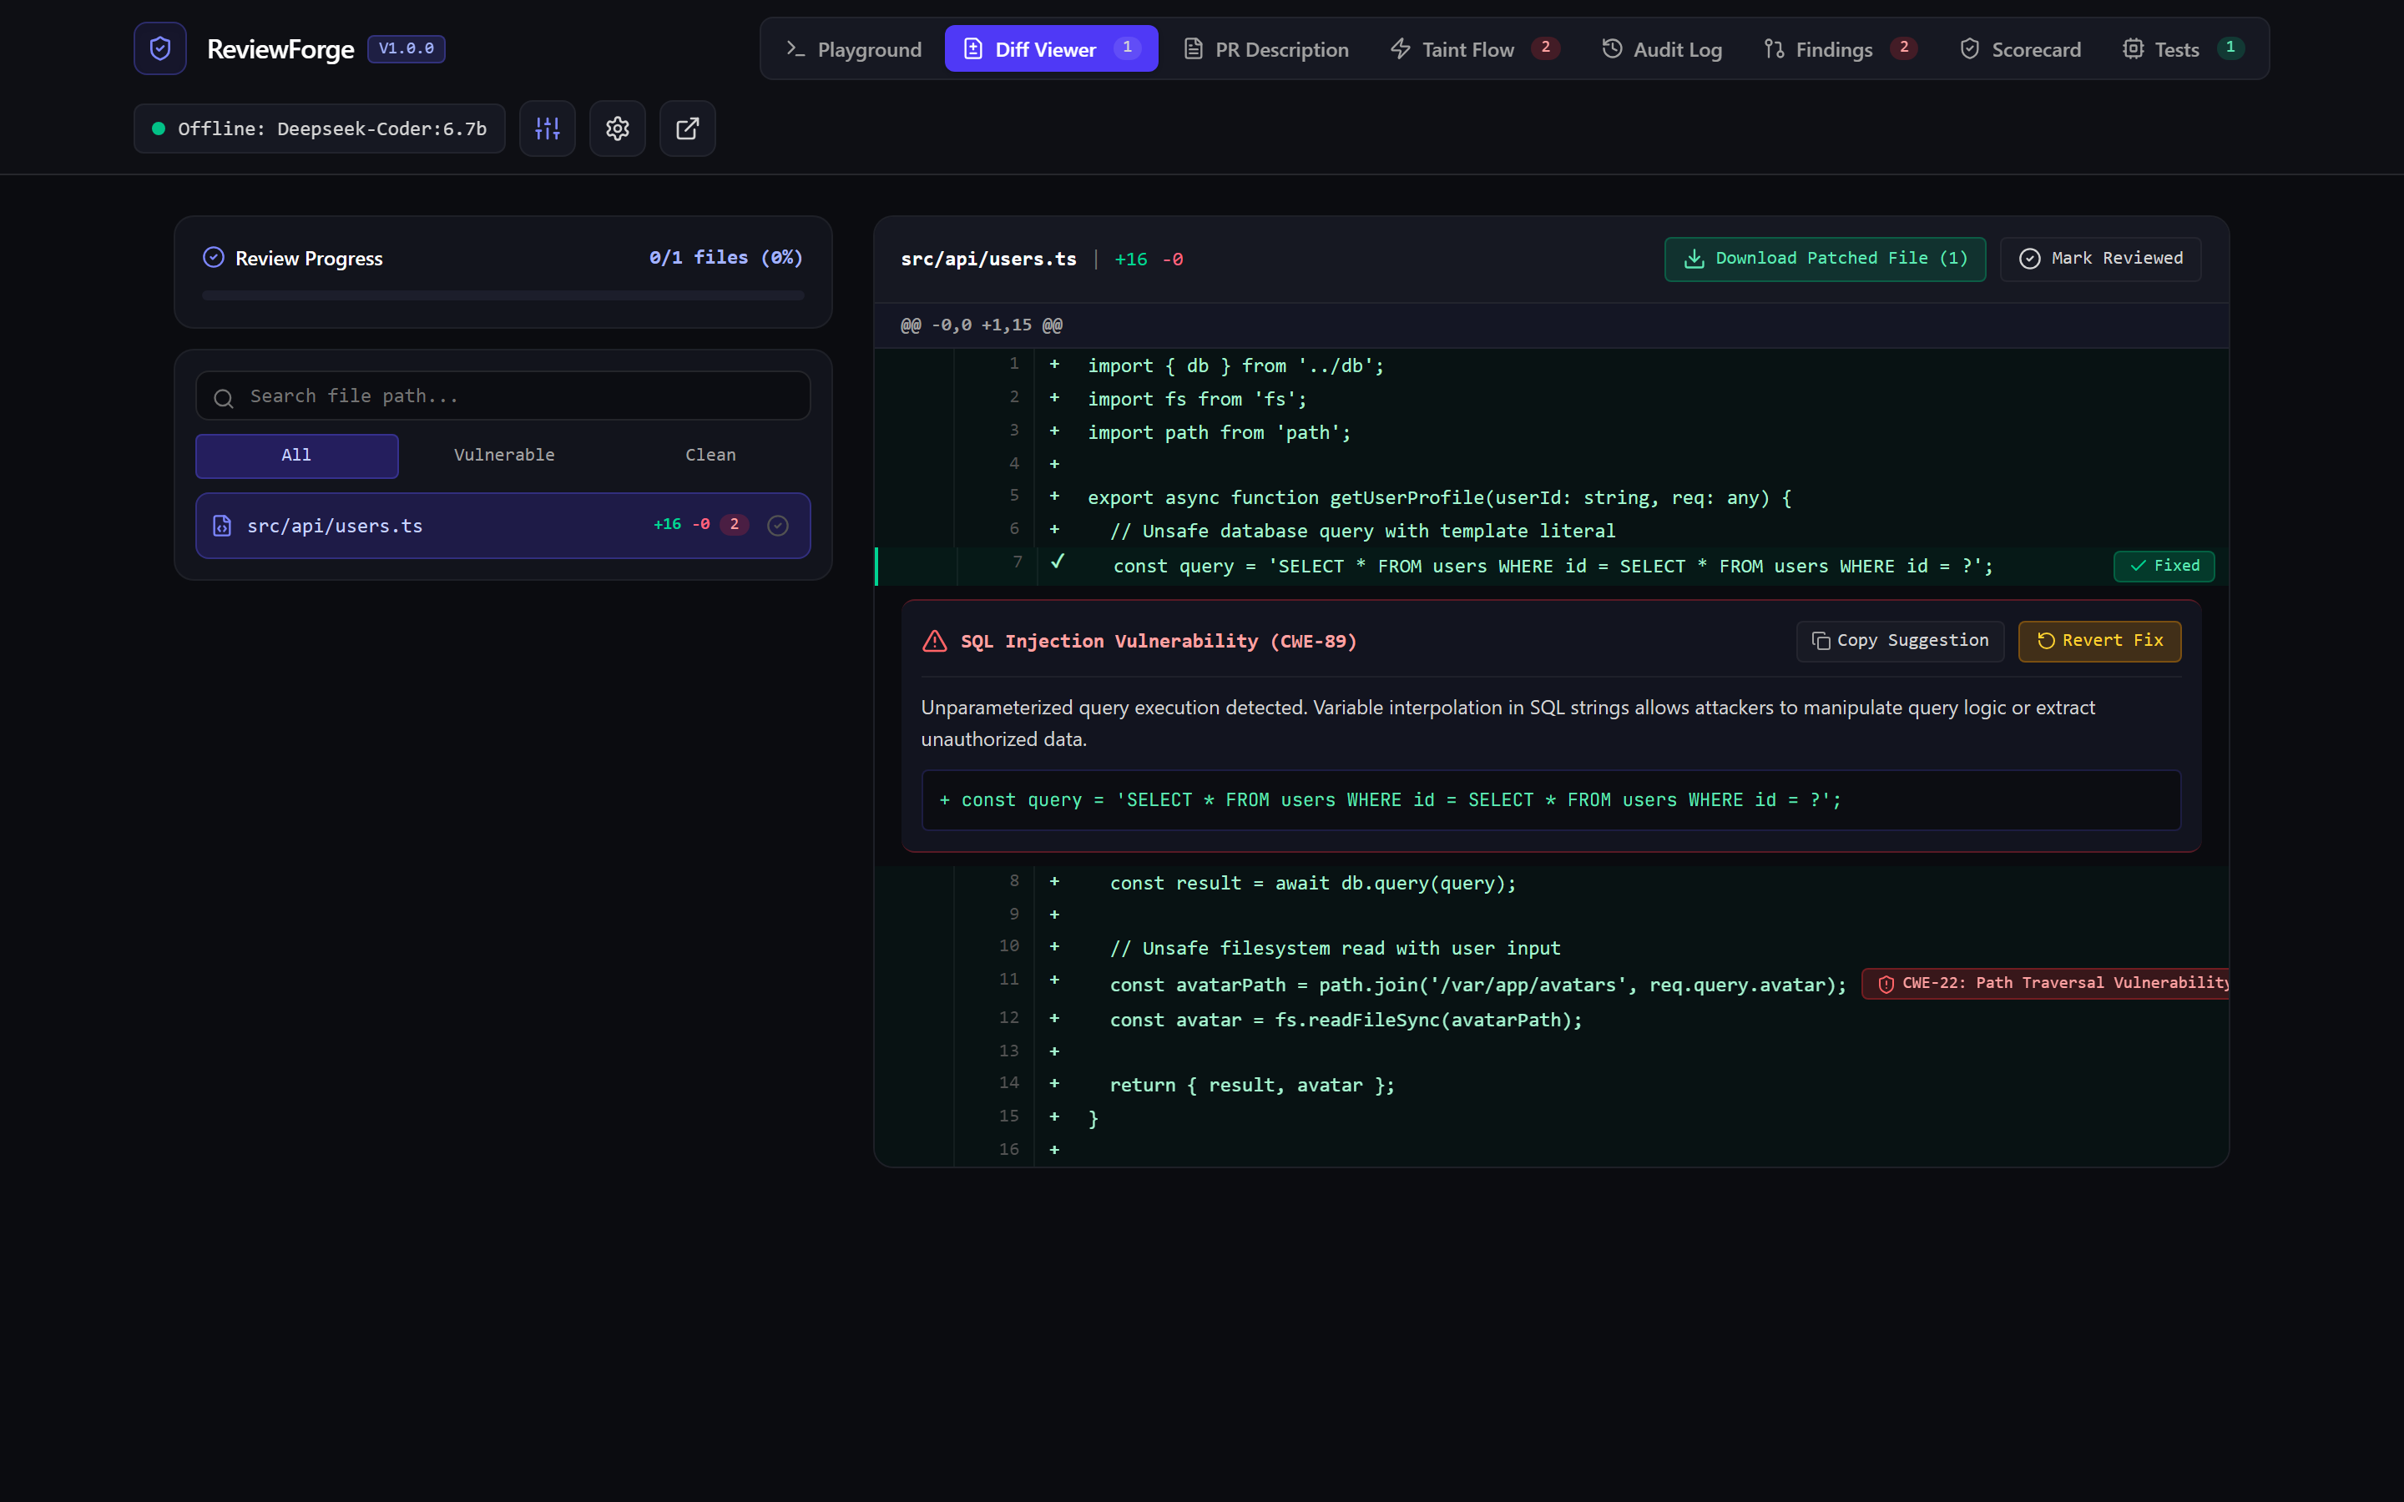
Task: Select the Diff Viewer tab
Action: coord(1051,48)
